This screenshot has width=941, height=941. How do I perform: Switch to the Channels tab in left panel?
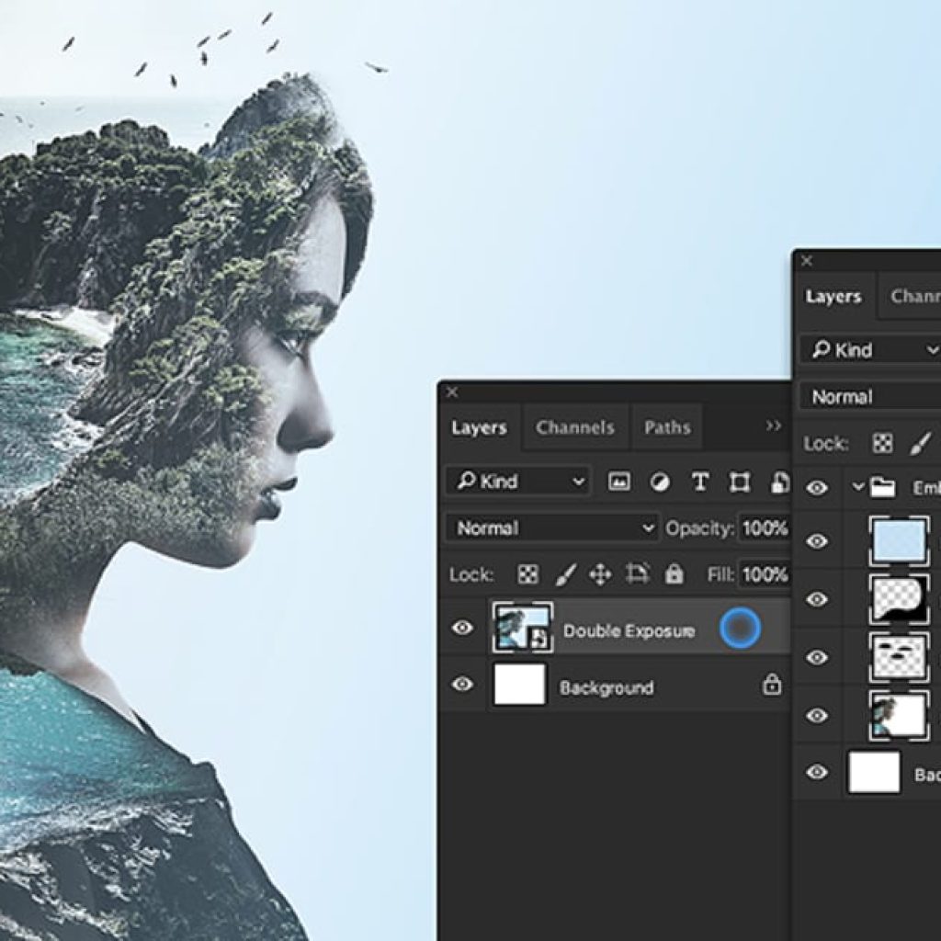pos(575,427)
